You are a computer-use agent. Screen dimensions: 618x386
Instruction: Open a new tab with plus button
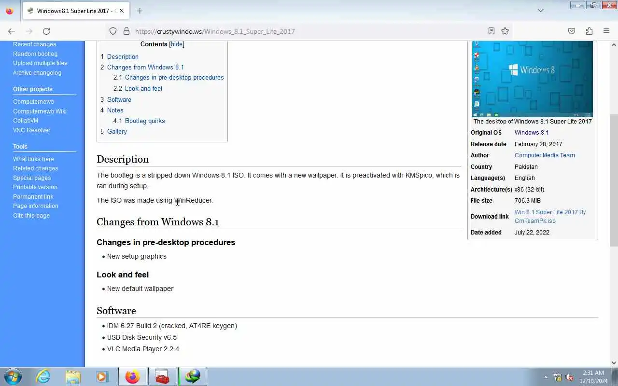[x=140, y=11]
